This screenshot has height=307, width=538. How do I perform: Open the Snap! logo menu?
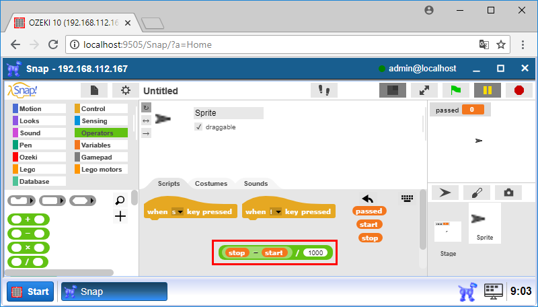click(x=22, y=90)
